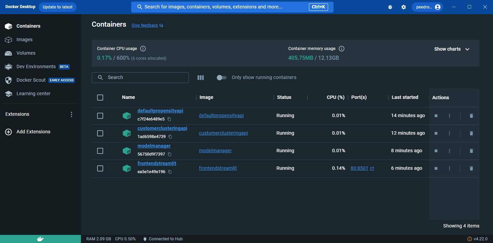This screenshot has height=243, width=493.
Task: Open the 80:8501 port link
Action: coord(359,168)
